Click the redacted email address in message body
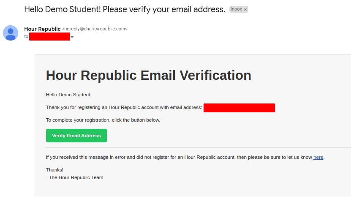This screenshot has width=351, height=204. [x=239, y=108]
